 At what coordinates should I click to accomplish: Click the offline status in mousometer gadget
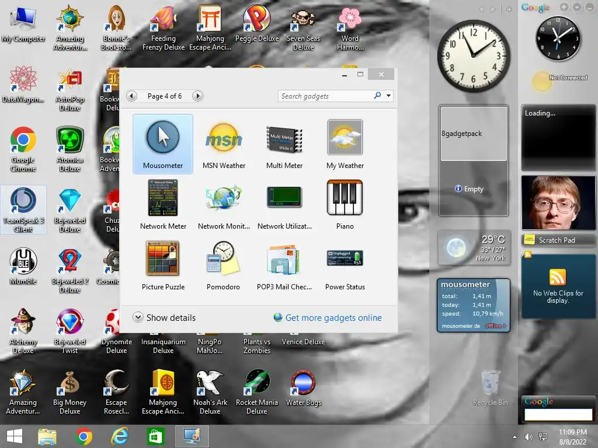[495, 326]
